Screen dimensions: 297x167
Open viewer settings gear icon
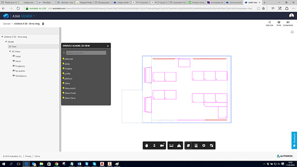point(204,145)
